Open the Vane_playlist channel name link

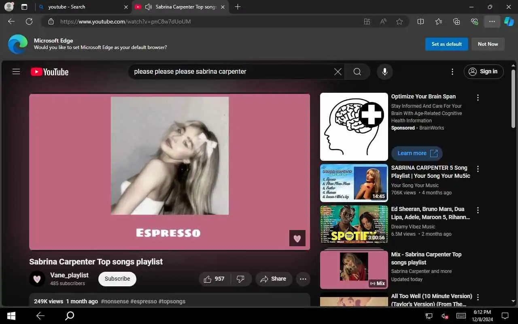pos(69,275)
